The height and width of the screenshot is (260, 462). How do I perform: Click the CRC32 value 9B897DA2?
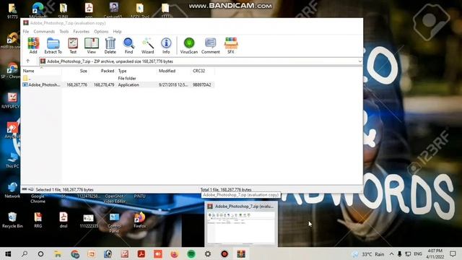tap(202, 84)
